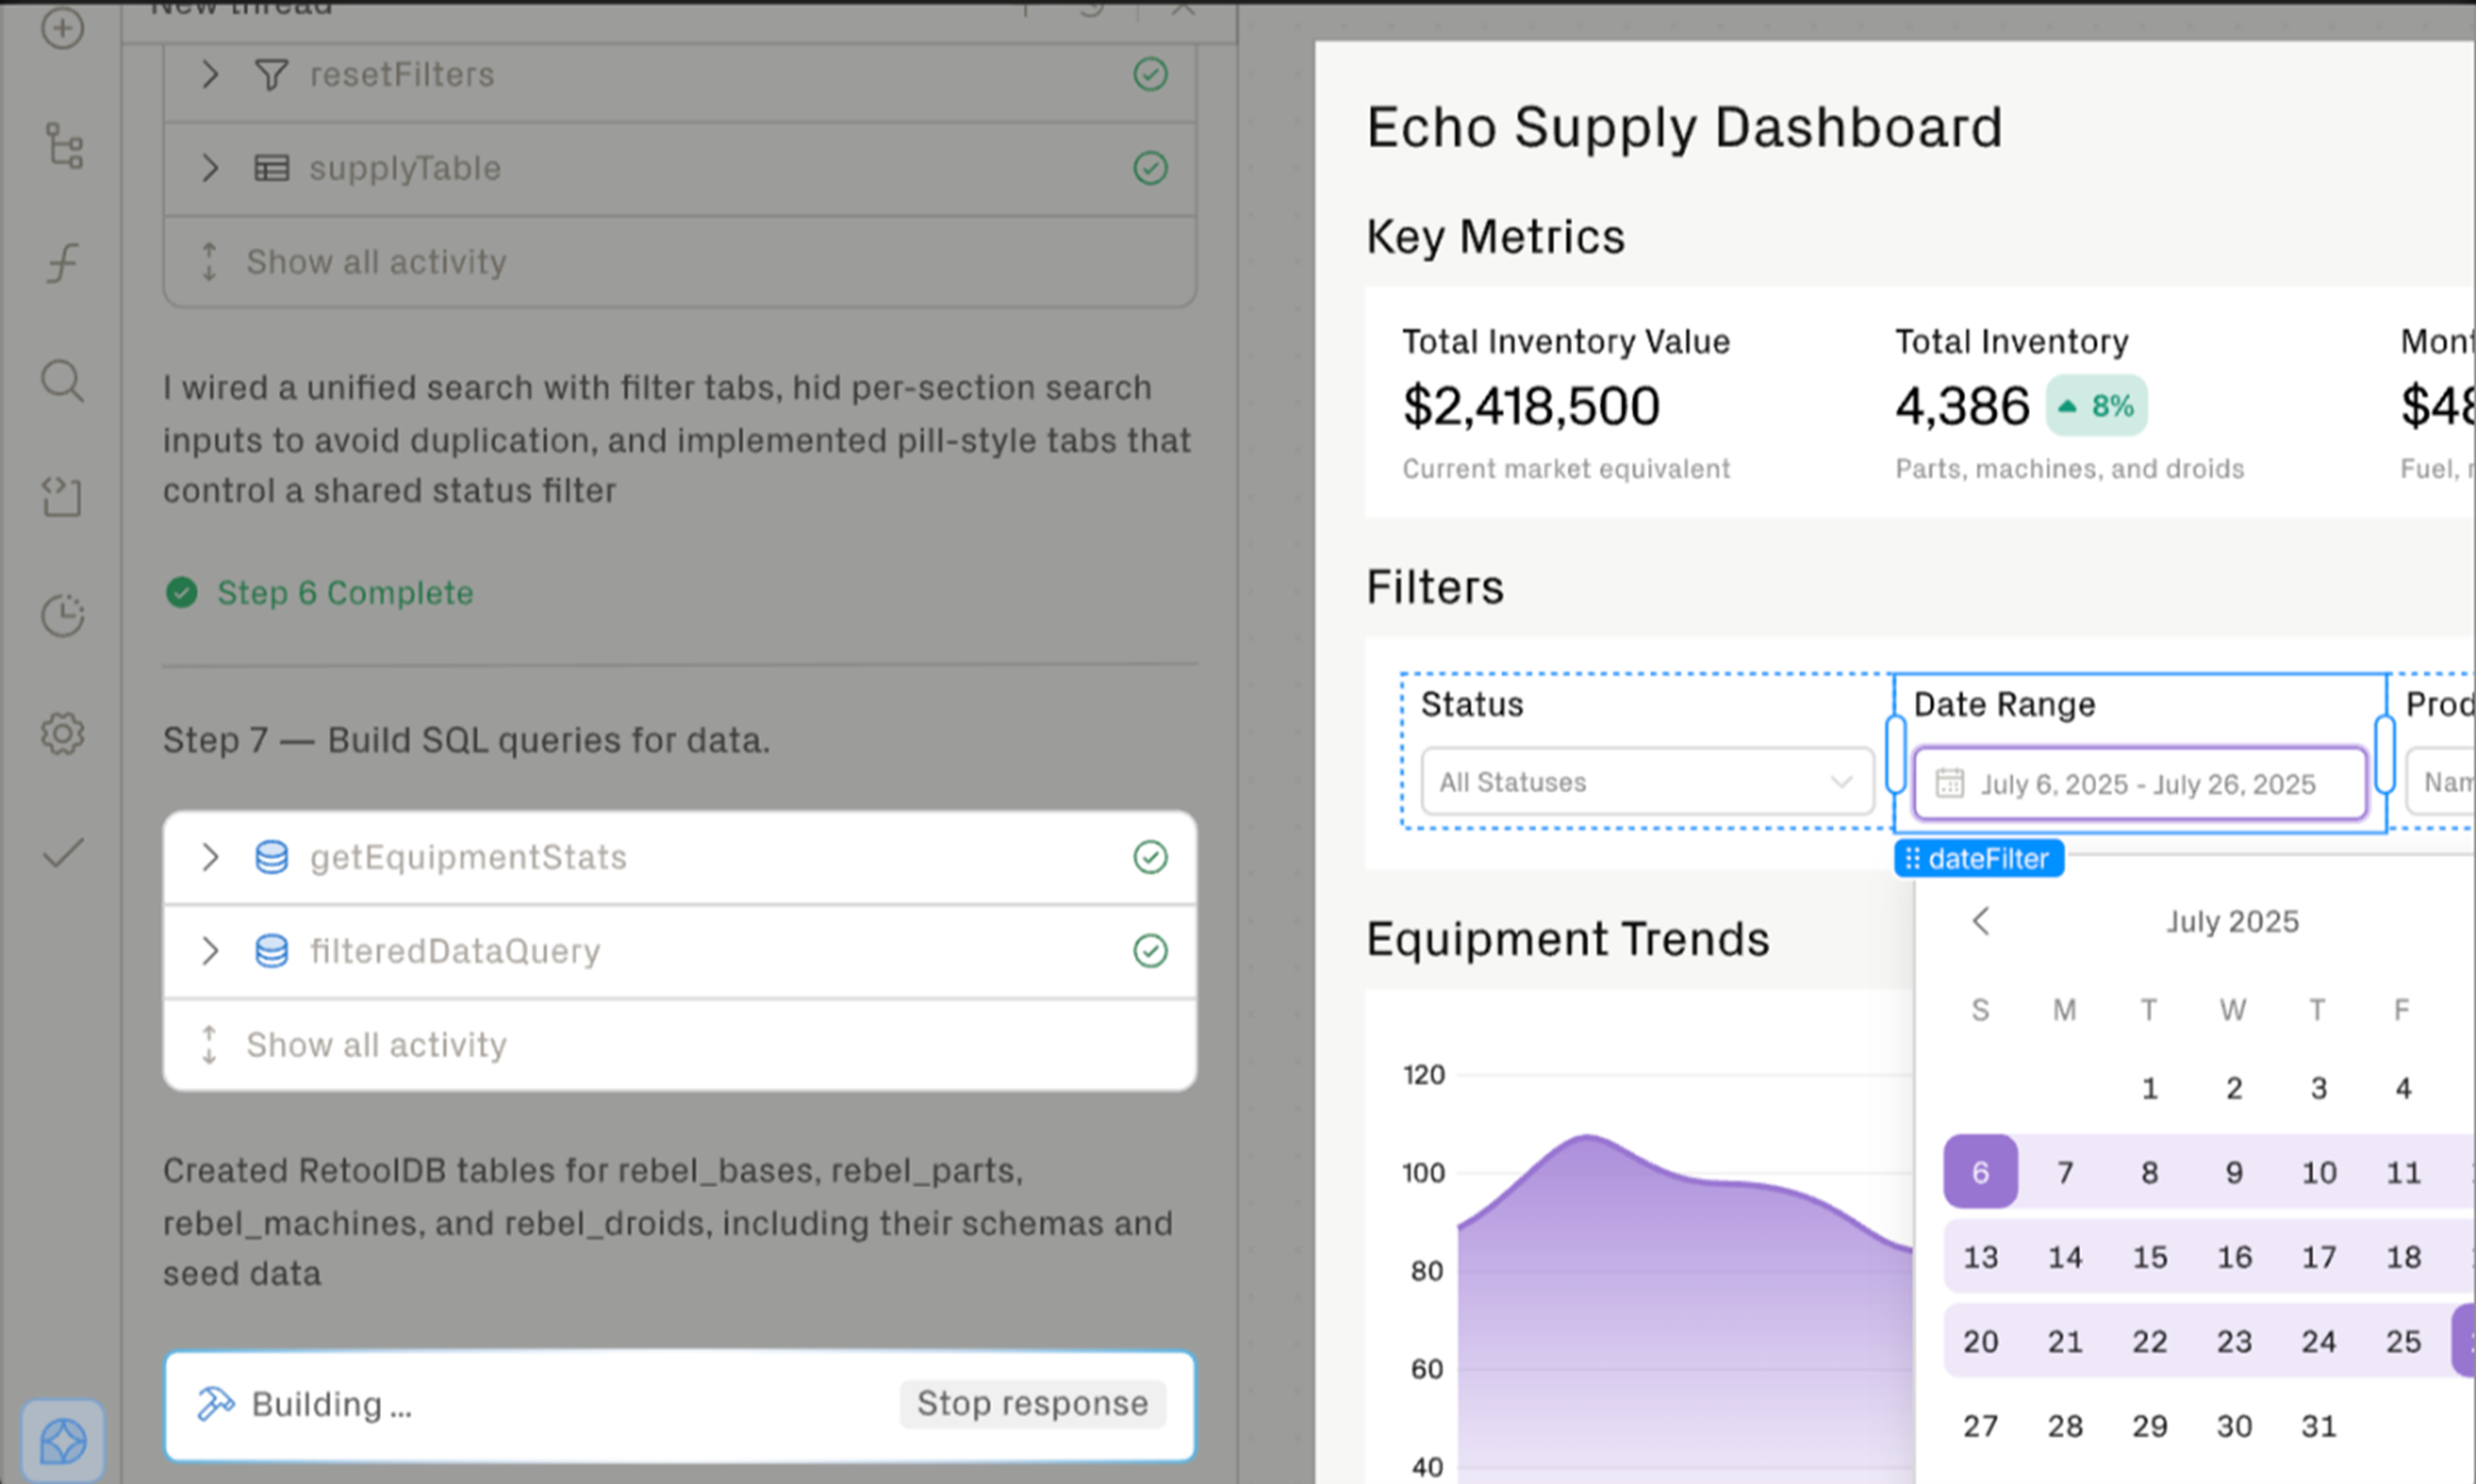Expand the supplyTable activity row
The height and width of the screenshot is (1484, 2476).
point(210,167)
